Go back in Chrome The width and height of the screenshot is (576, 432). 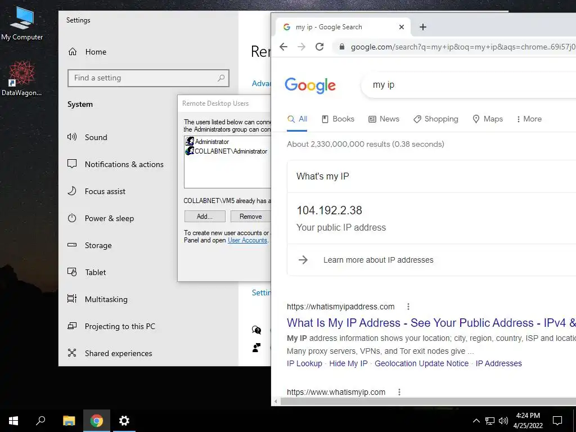click(283, 47)
